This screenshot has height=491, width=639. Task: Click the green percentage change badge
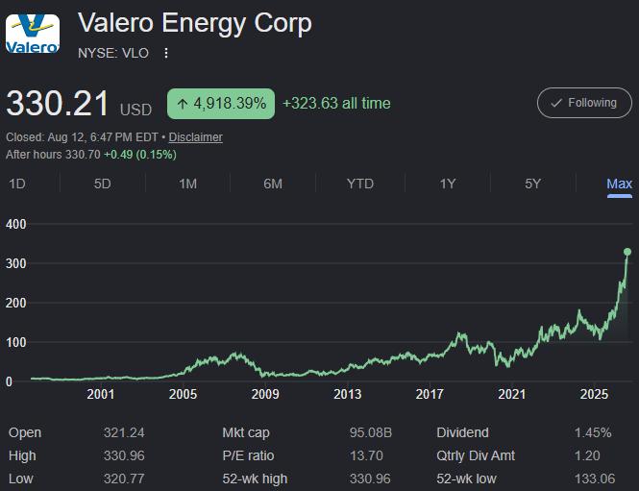click(x=221, y=104)
